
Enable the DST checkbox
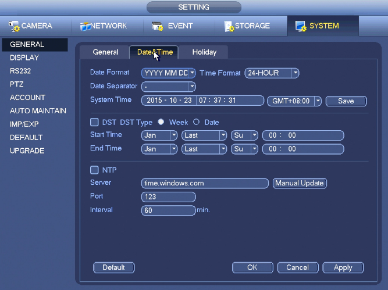click(x=94, y=122)
